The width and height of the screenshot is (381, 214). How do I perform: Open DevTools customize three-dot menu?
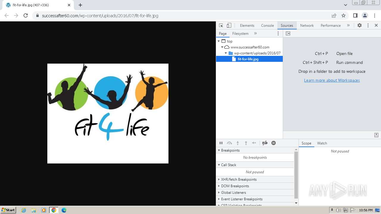(x=368, y=26)
